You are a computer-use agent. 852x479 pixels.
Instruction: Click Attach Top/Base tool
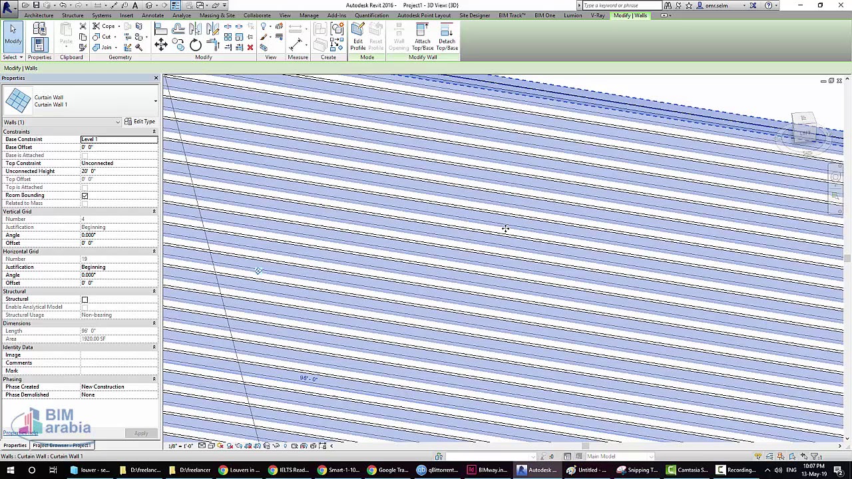423,37
